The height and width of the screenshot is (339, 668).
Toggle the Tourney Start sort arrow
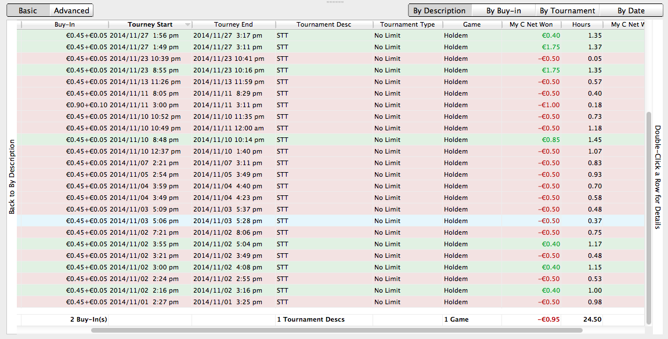coord(187,25)
